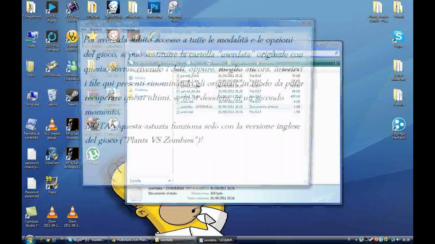Open explorer help question-mark button
The height and width of the screenshot is (244, 435).
(x=335, y=63)
